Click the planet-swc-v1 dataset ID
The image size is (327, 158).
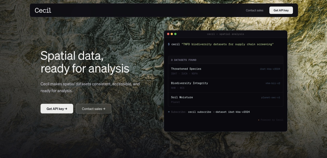[271, 97]
